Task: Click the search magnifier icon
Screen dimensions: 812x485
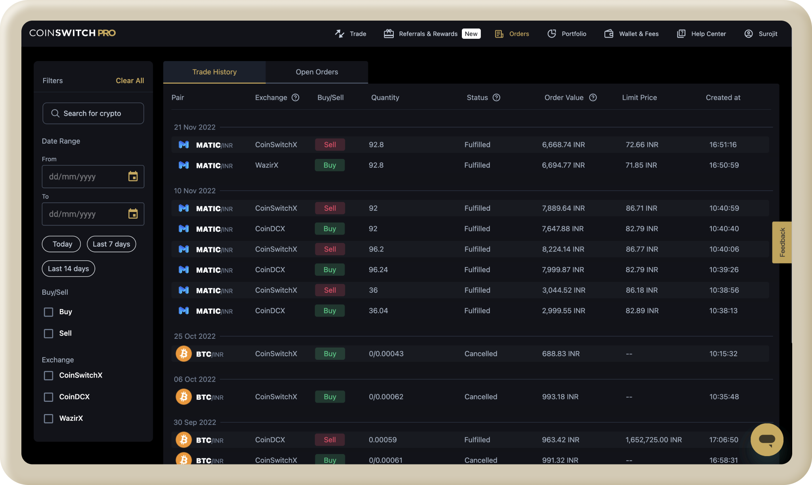Action: click(55, 113)
